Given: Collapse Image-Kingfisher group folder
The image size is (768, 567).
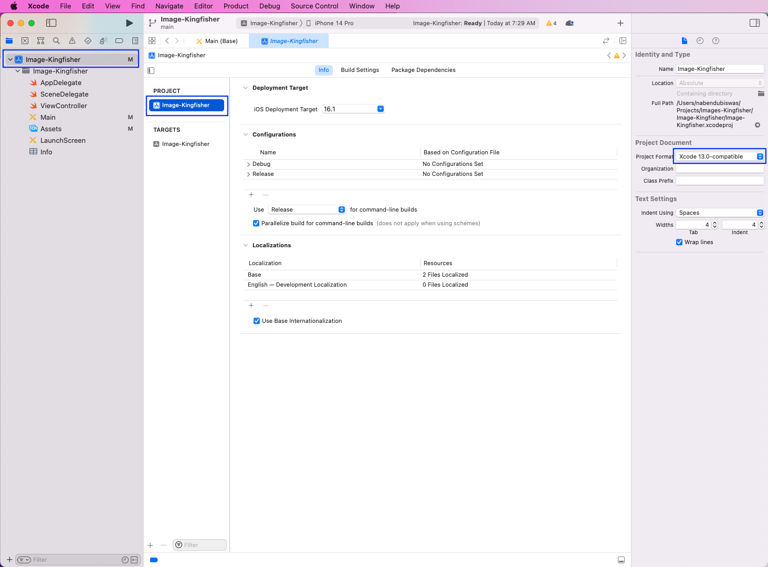Looking at the screenshot, I should (17, 71).
